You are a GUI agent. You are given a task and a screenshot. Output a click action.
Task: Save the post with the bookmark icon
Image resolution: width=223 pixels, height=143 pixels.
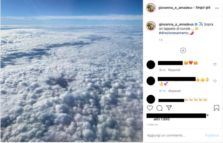tap(216, 108)
